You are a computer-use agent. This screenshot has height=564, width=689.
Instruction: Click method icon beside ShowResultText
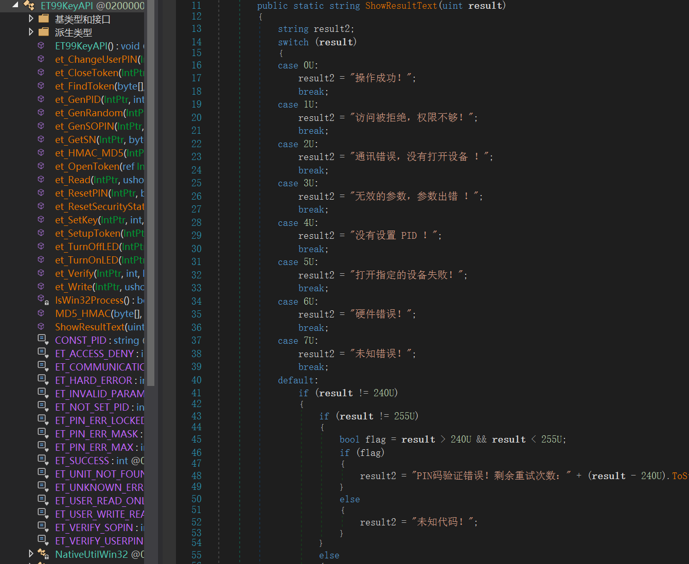(41, 326)
